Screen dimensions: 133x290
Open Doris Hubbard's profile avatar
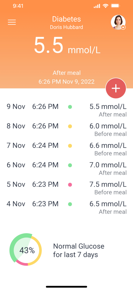pos(118,22)
